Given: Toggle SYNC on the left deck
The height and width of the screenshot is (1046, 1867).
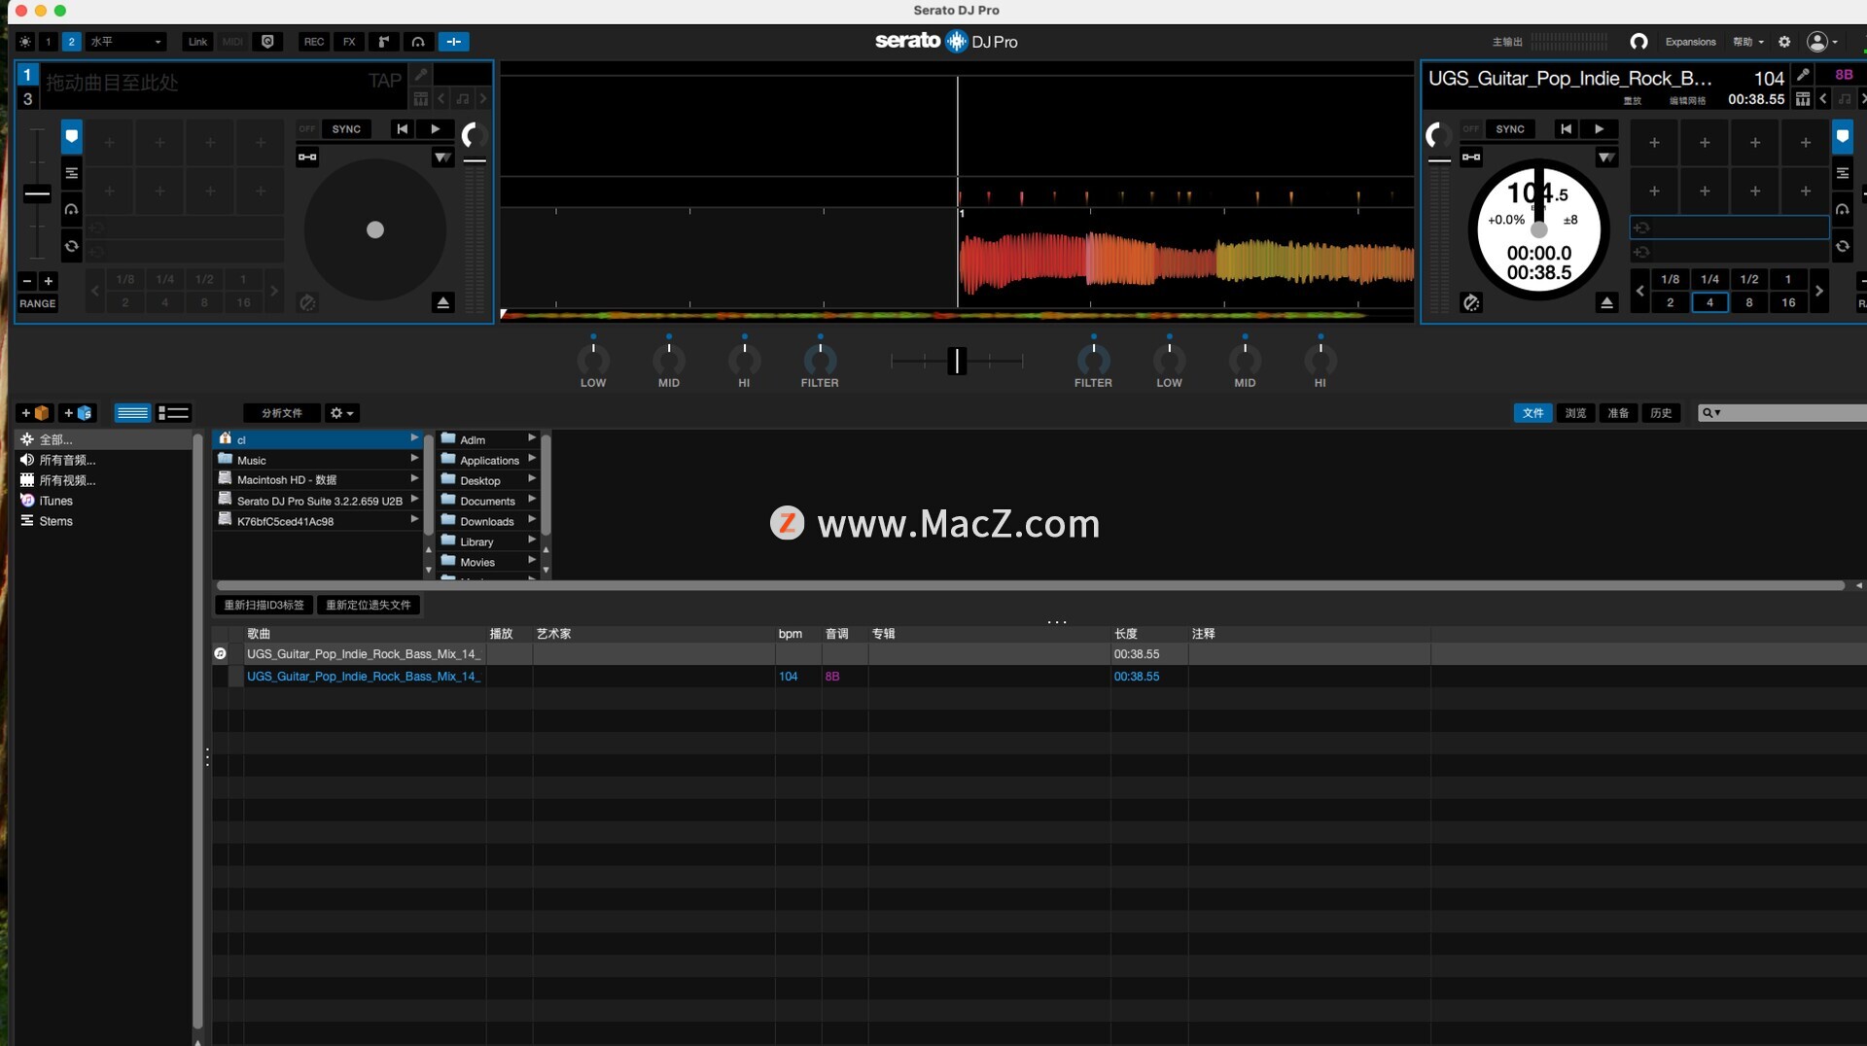Looking at the screenshot, I should (346, 129).
